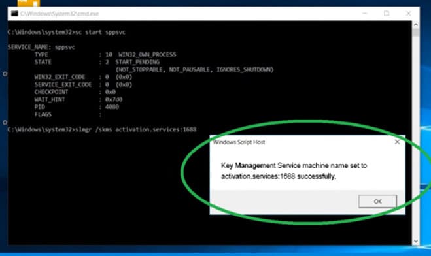Close the cmd.exe window
The image size is (431, 256).
click(x=409, y=14)
